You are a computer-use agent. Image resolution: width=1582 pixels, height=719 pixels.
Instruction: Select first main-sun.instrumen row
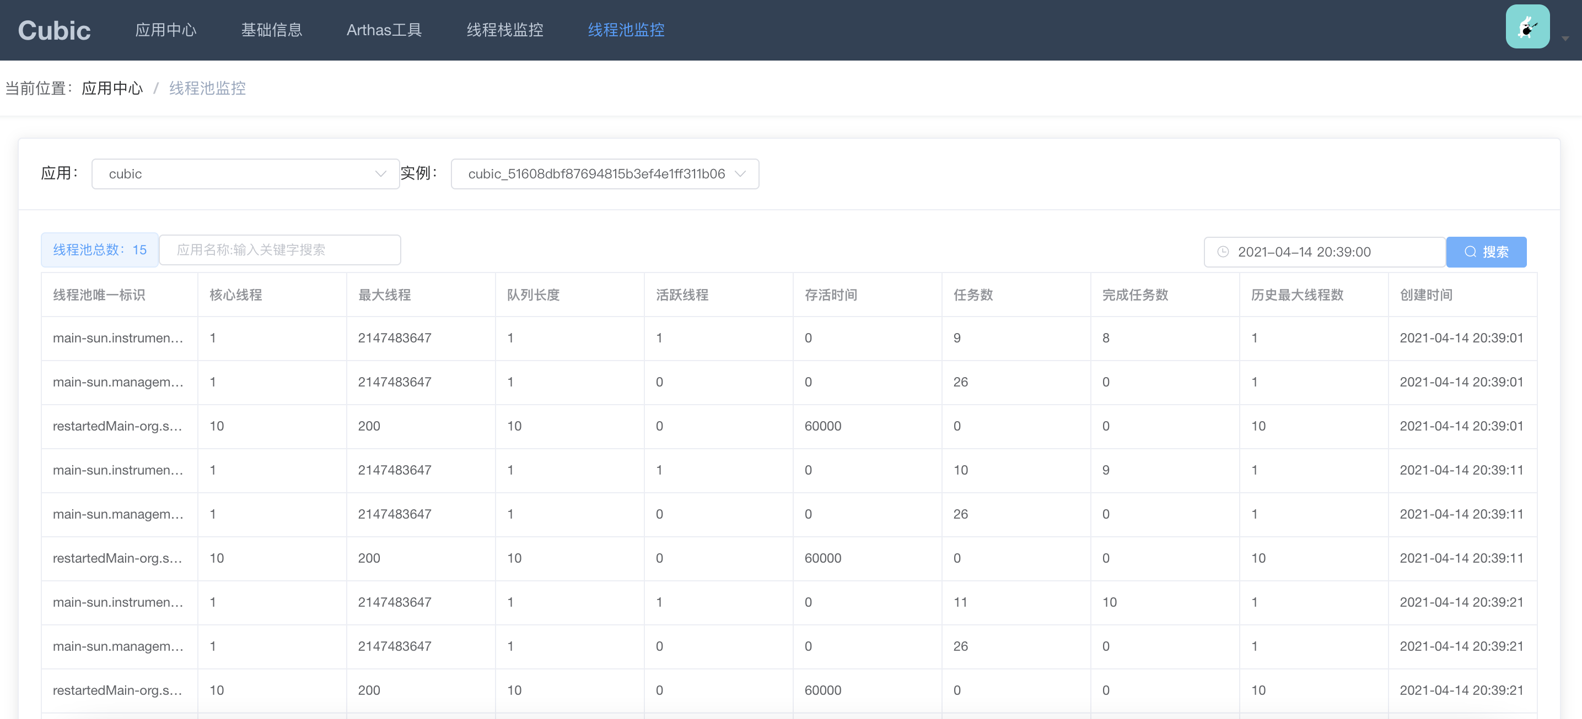118,338
